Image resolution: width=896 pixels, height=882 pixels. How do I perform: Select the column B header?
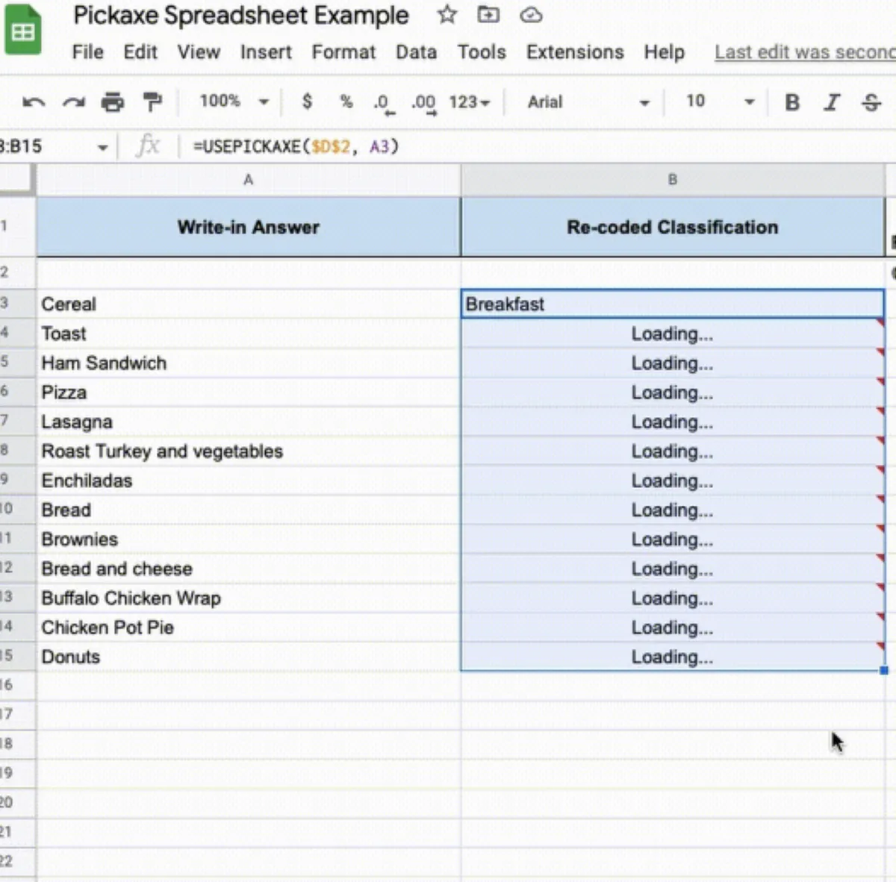tap(672, 180)
